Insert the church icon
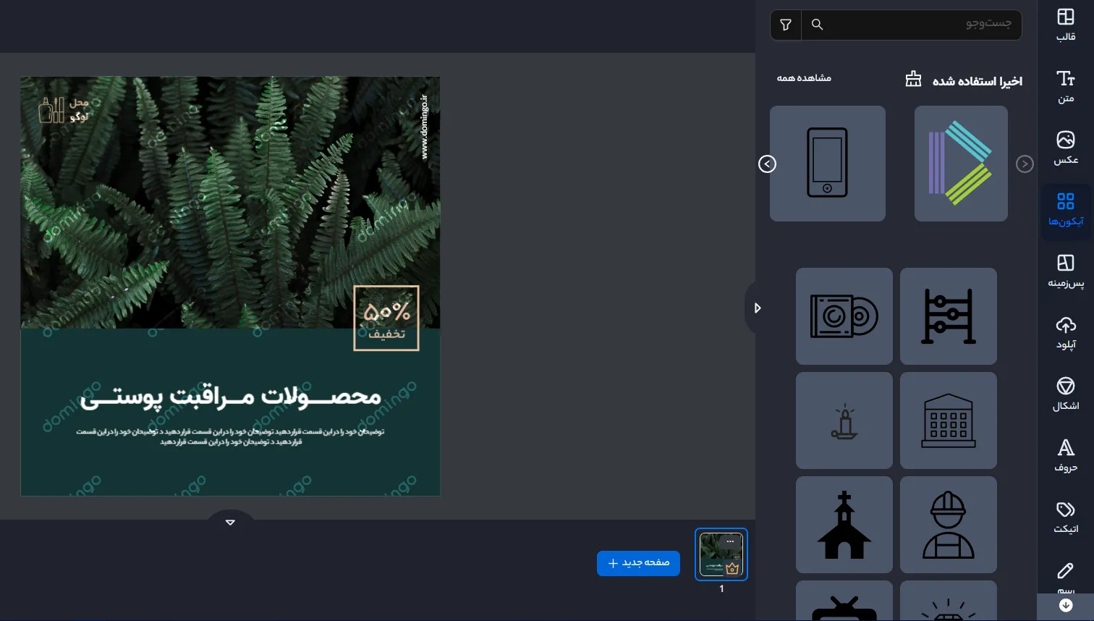Image resolution: width=1094 pixels, height=621 pixels. click(x=844, y=525)
